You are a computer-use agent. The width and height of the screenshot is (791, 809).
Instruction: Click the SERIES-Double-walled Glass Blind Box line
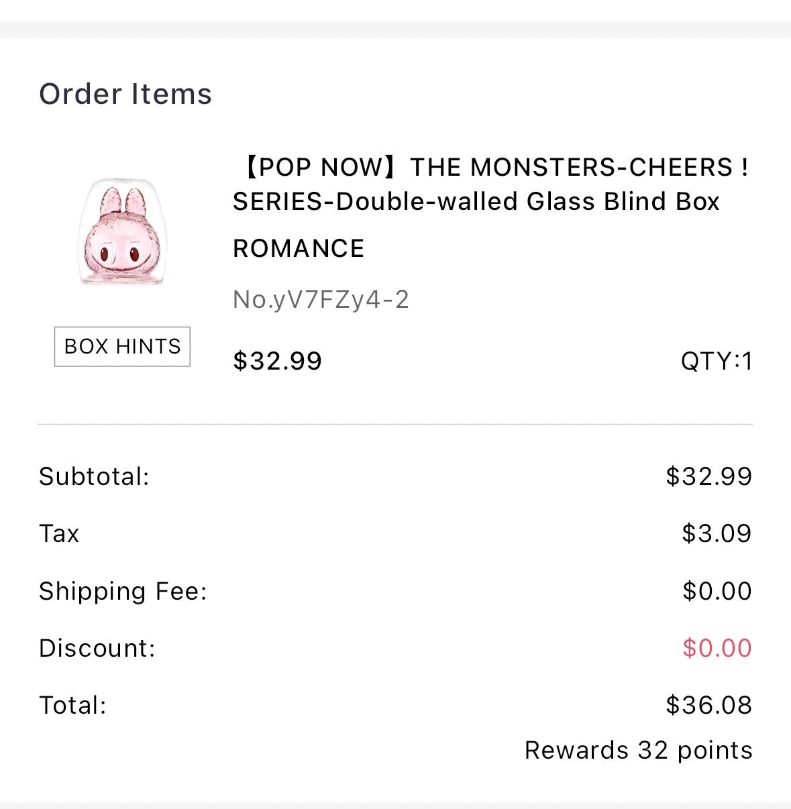[x=476, y=202]
